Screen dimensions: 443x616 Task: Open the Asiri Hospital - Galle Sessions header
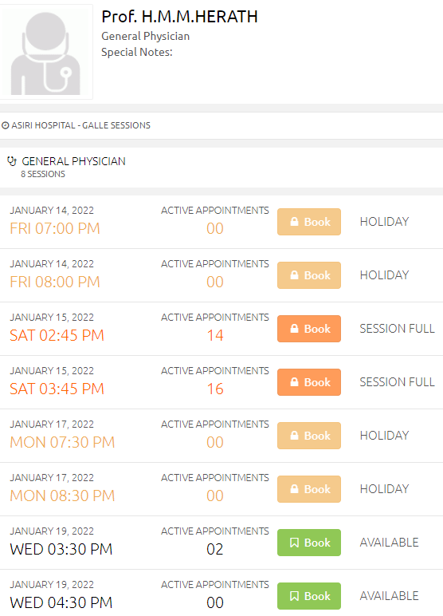[x=221, y=126]
